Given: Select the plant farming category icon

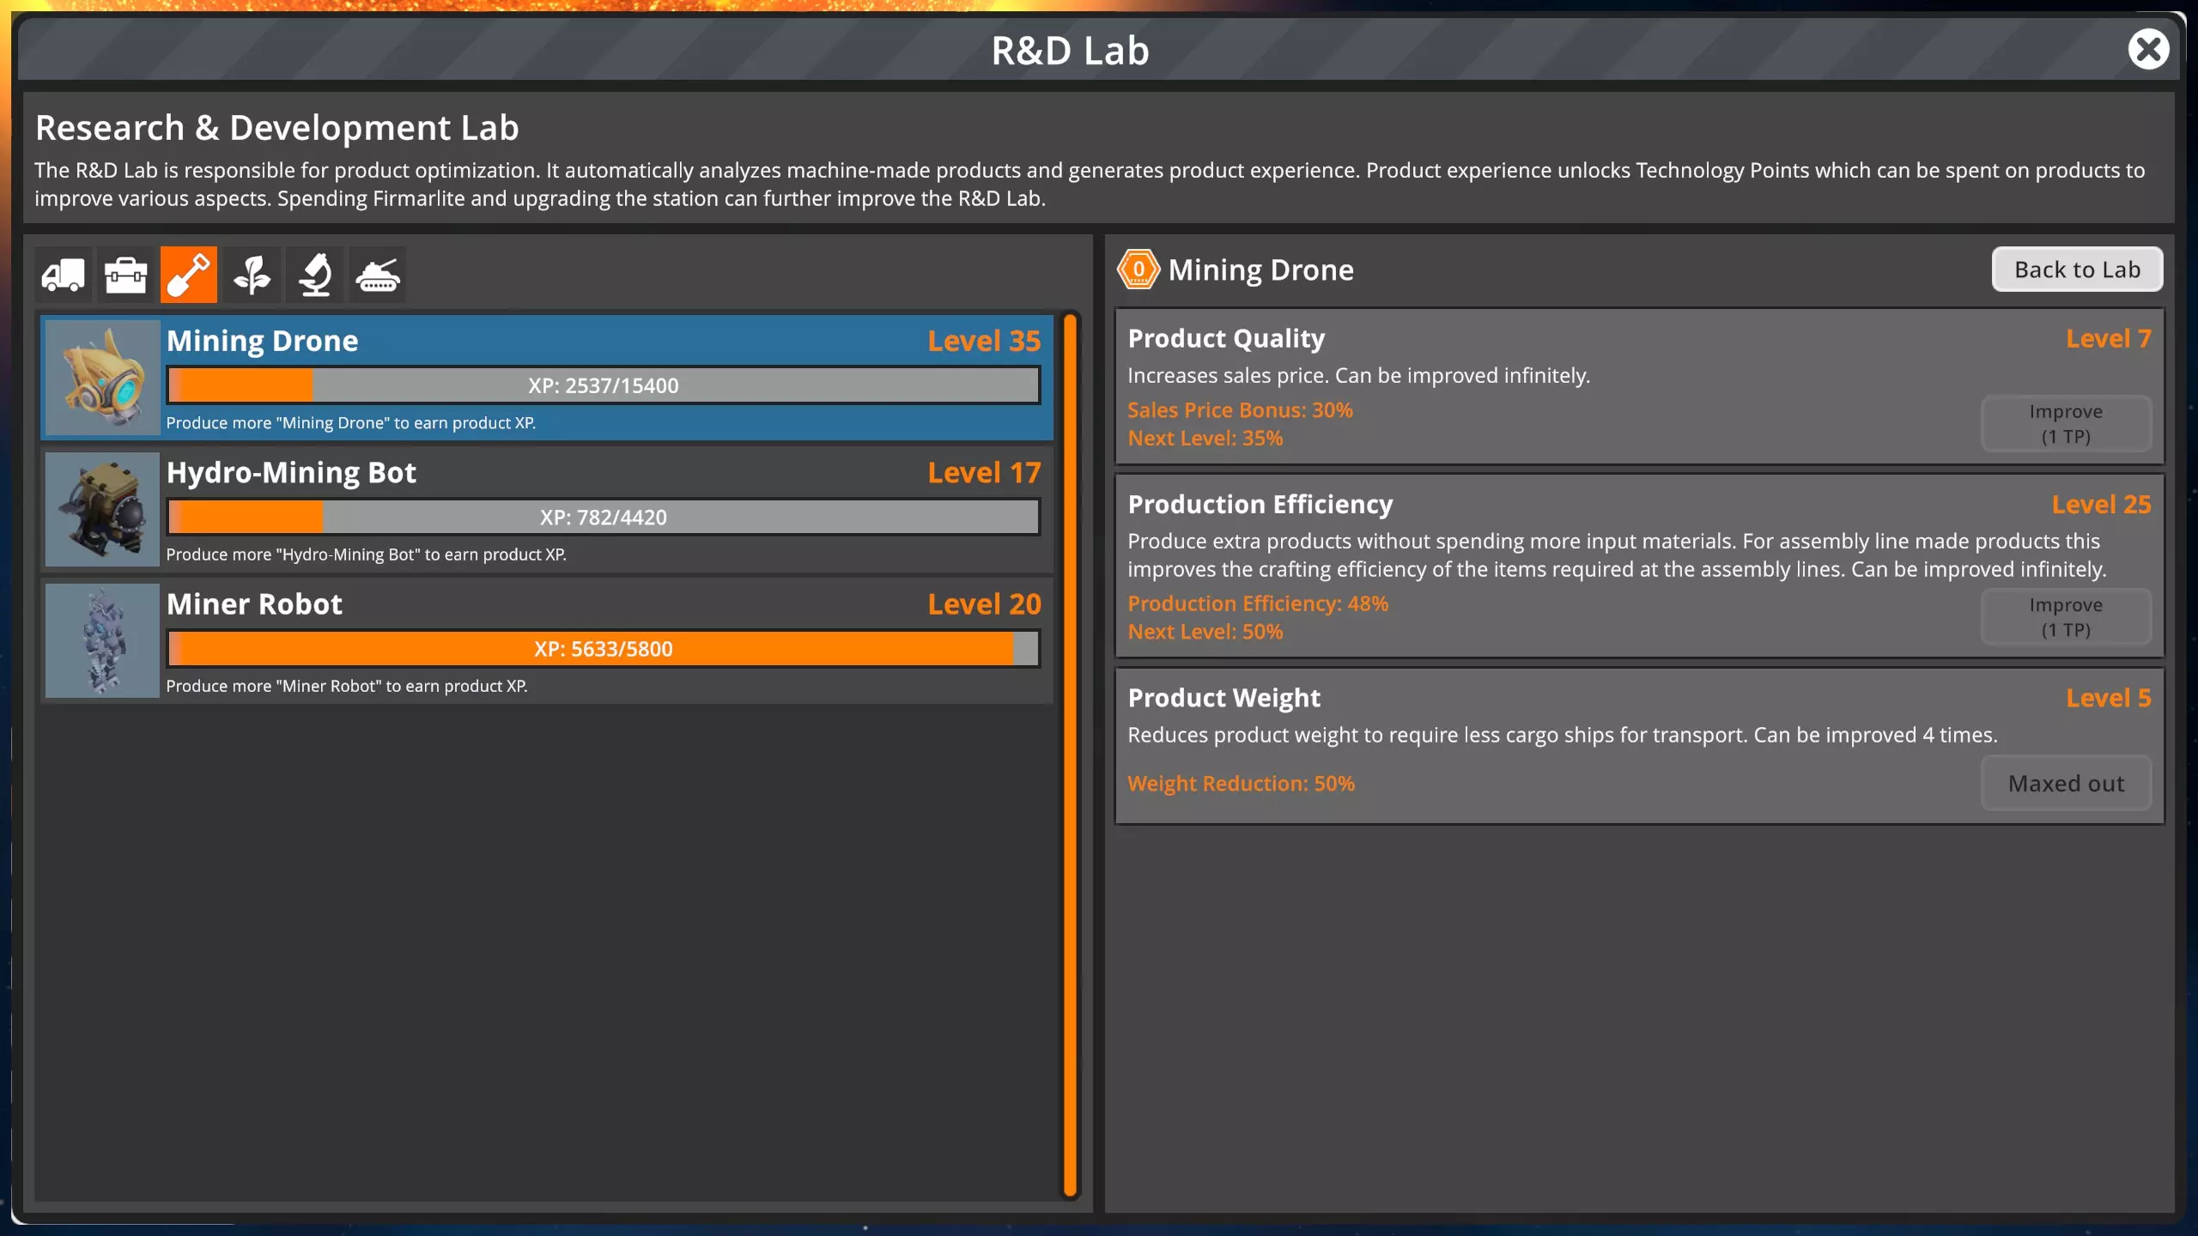Looking at the screenshot, I should click(x=252, y=275).
